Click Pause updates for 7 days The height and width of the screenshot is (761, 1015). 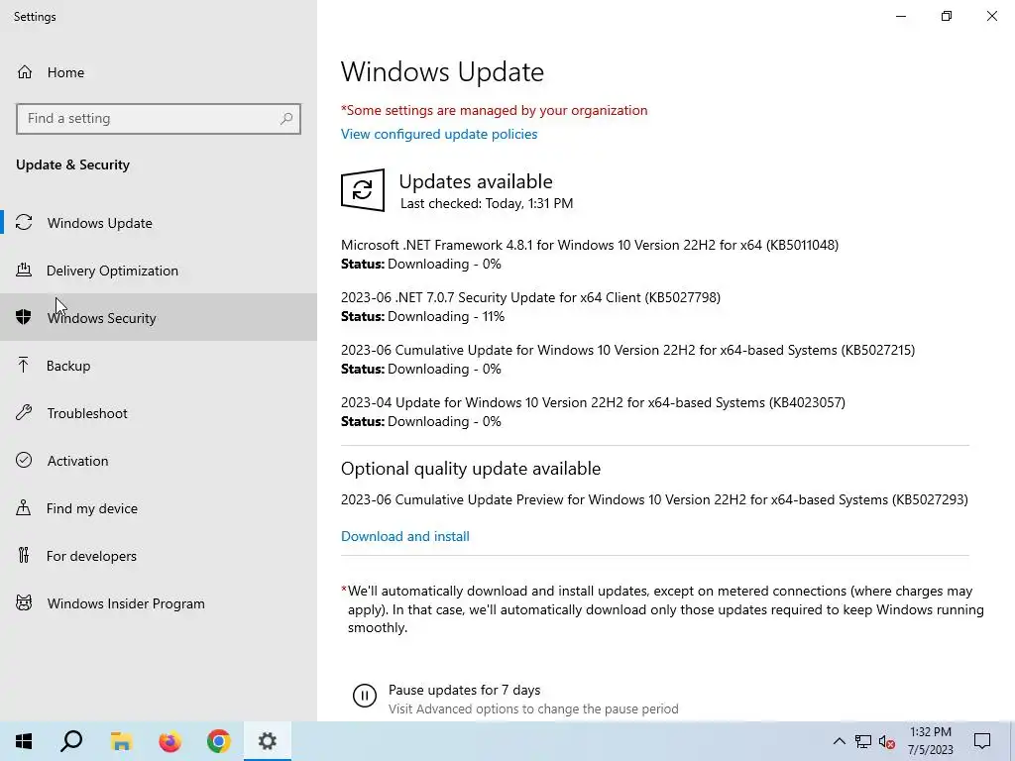pyautogui.click(x=464, y=690)
